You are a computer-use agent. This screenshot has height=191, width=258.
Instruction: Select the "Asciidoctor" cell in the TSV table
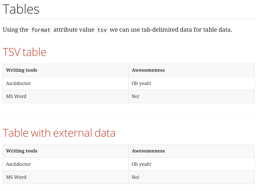point(18,83)
